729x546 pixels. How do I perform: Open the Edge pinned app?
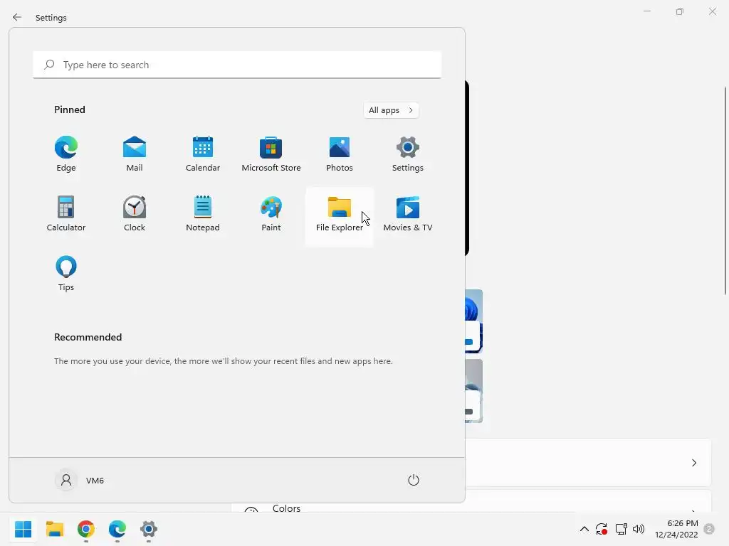point(66,154)
